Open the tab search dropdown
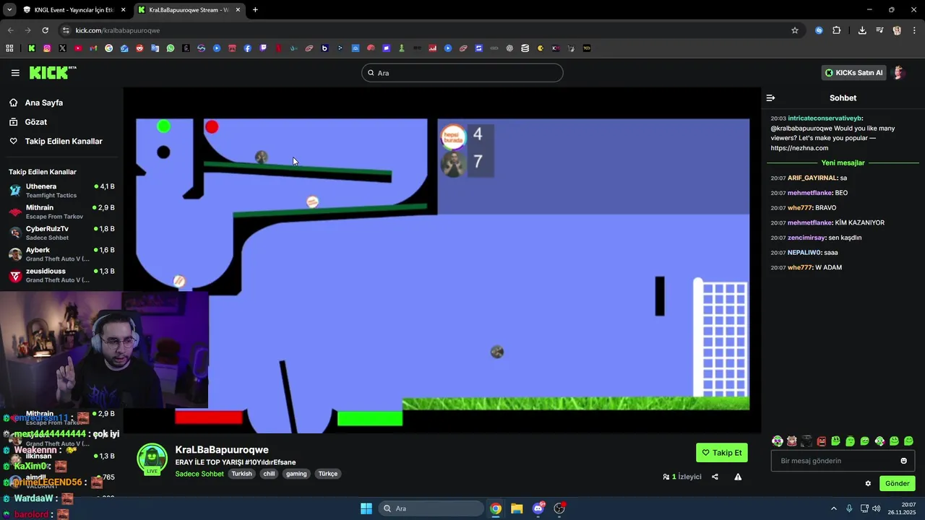Viewport: 925px width, 520px height. coord(9,10)
